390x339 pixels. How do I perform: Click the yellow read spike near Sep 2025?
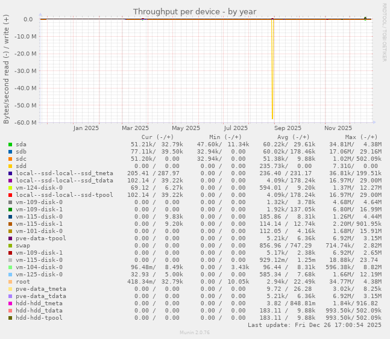pyautogui.click(x=272, y=70)
